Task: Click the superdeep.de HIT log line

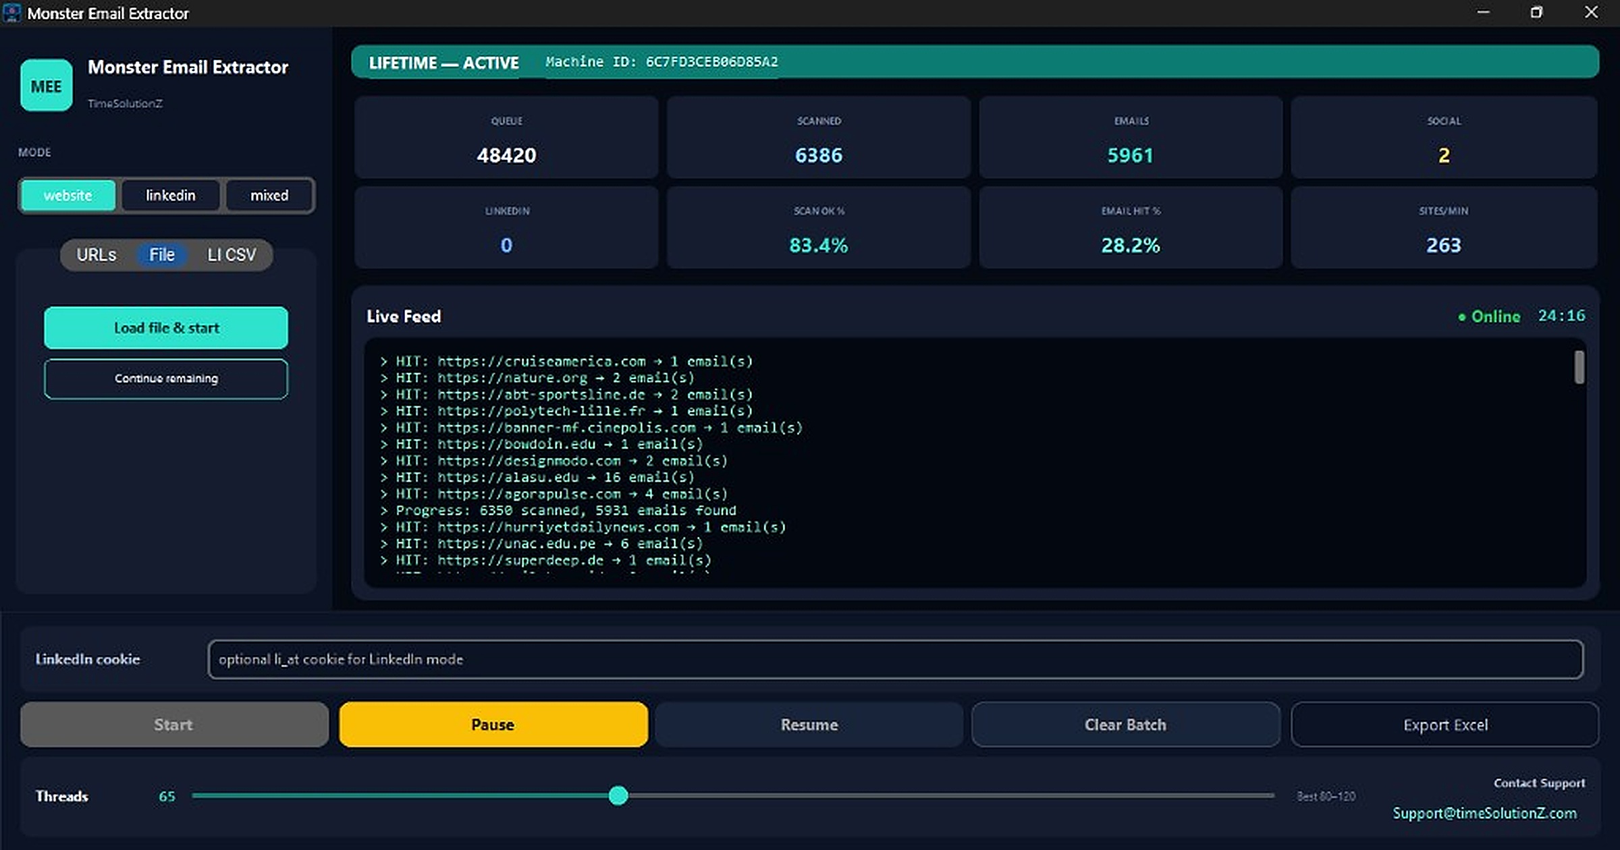Action: [545, 561]
